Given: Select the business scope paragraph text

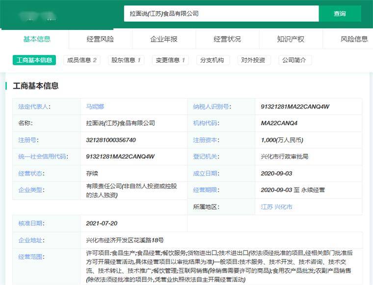Looking at the screenshot, I should 219,266.
